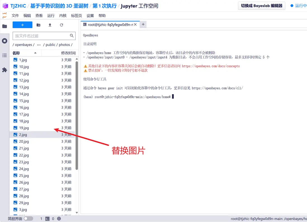
Task: Select the file 14.jpg
Action: coord(42,94)
